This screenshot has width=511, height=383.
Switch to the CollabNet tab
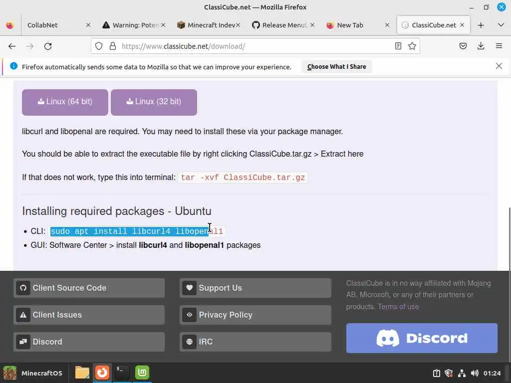[x=55, y=25]
